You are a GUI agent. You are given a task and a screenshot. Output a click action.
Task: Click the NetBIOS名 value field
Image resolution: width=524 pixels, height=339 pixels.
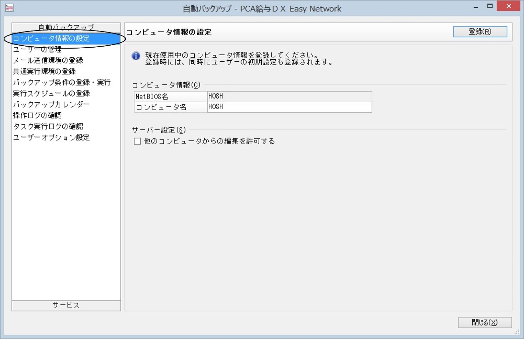tap(289, 96)
